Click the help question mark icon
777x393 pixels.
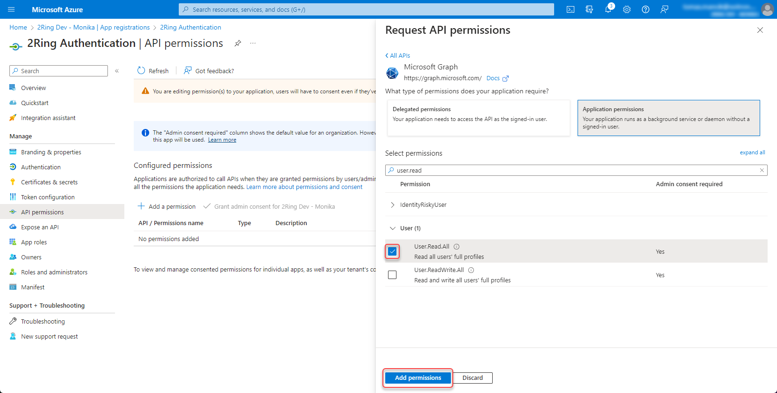[x=646, y=9]
